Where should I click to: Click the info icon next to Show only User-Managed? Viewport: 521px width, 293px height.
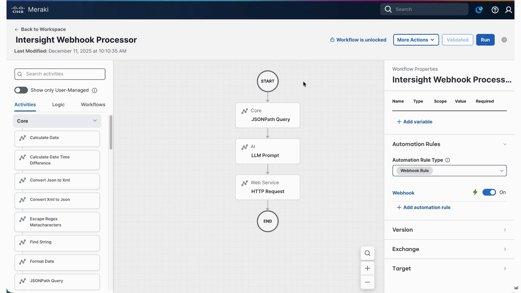[x=94, y=90]
